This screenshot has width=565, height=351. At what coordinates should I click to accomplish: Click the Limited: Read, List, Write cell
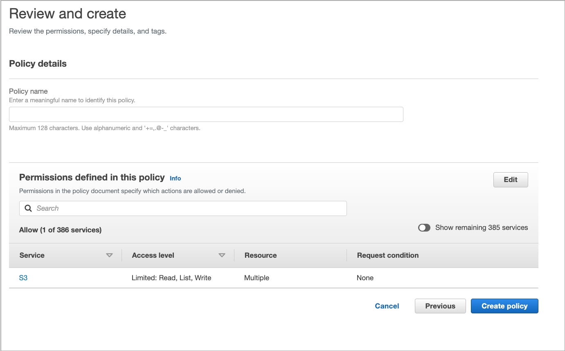[171, 278]
